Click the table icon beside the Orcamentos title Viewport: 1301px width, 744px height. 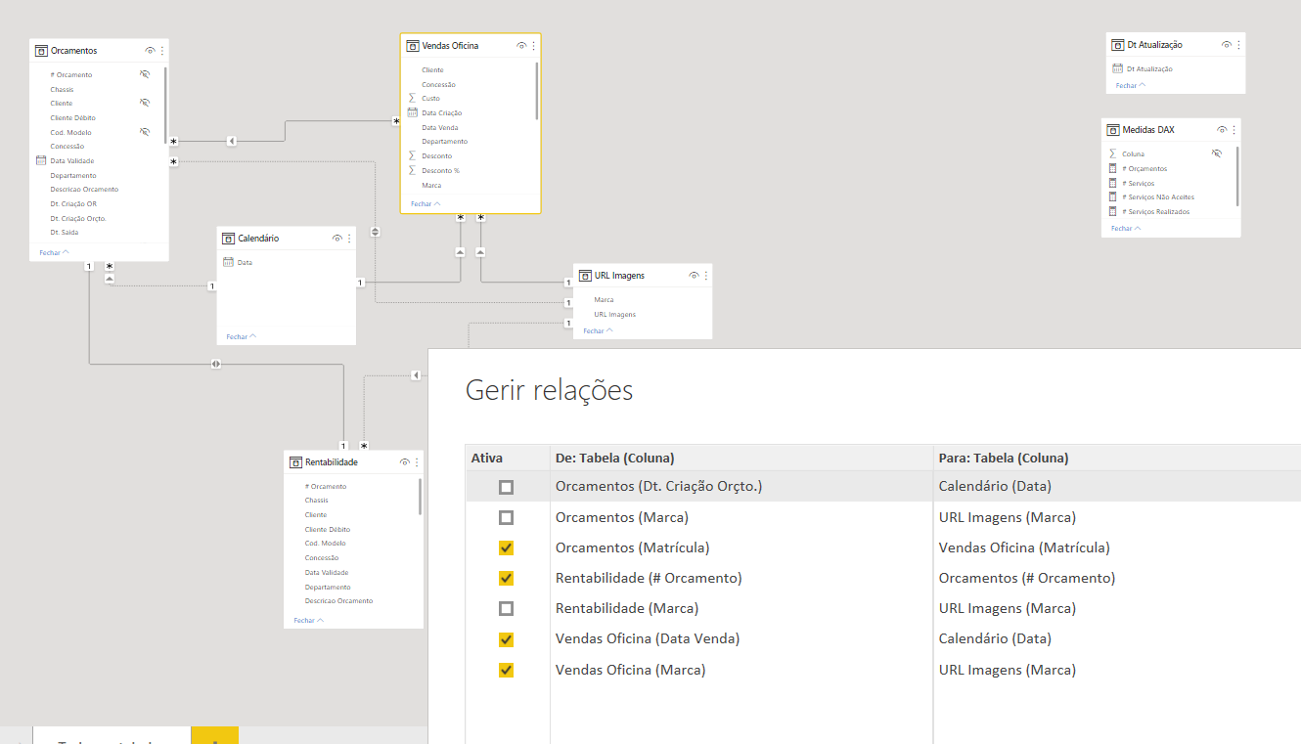coord(41,51)
